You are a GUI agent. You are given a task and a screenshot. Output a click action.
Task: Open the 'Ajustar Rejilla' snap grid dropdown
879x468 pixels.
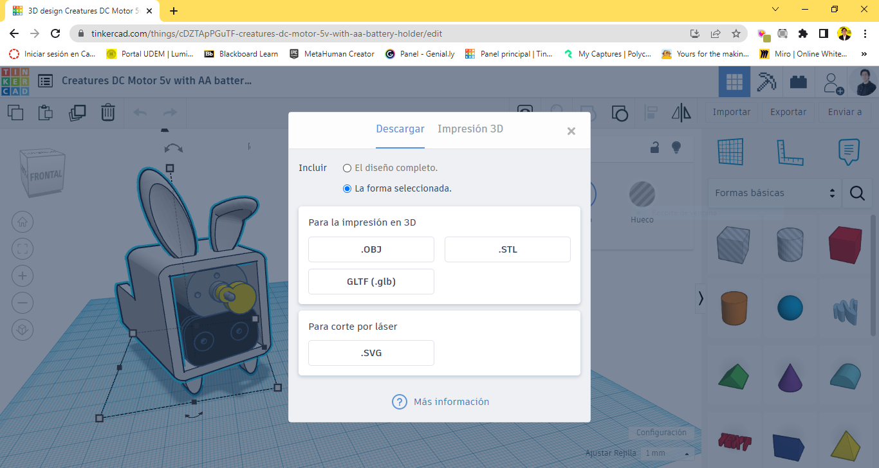(x=667, y=453)
